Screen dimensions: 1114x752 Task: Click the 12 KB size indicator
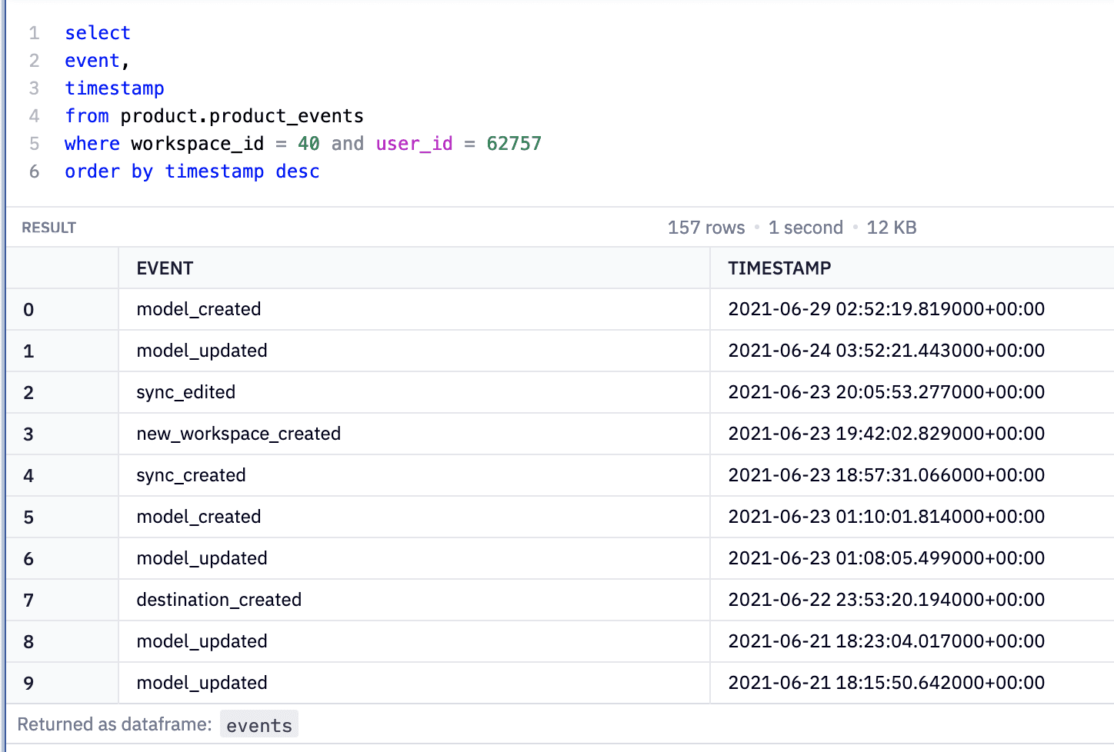(x=891, y=228)
